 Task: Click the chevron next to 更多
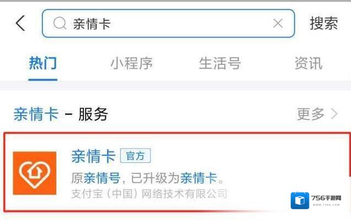tap(334, 114)
